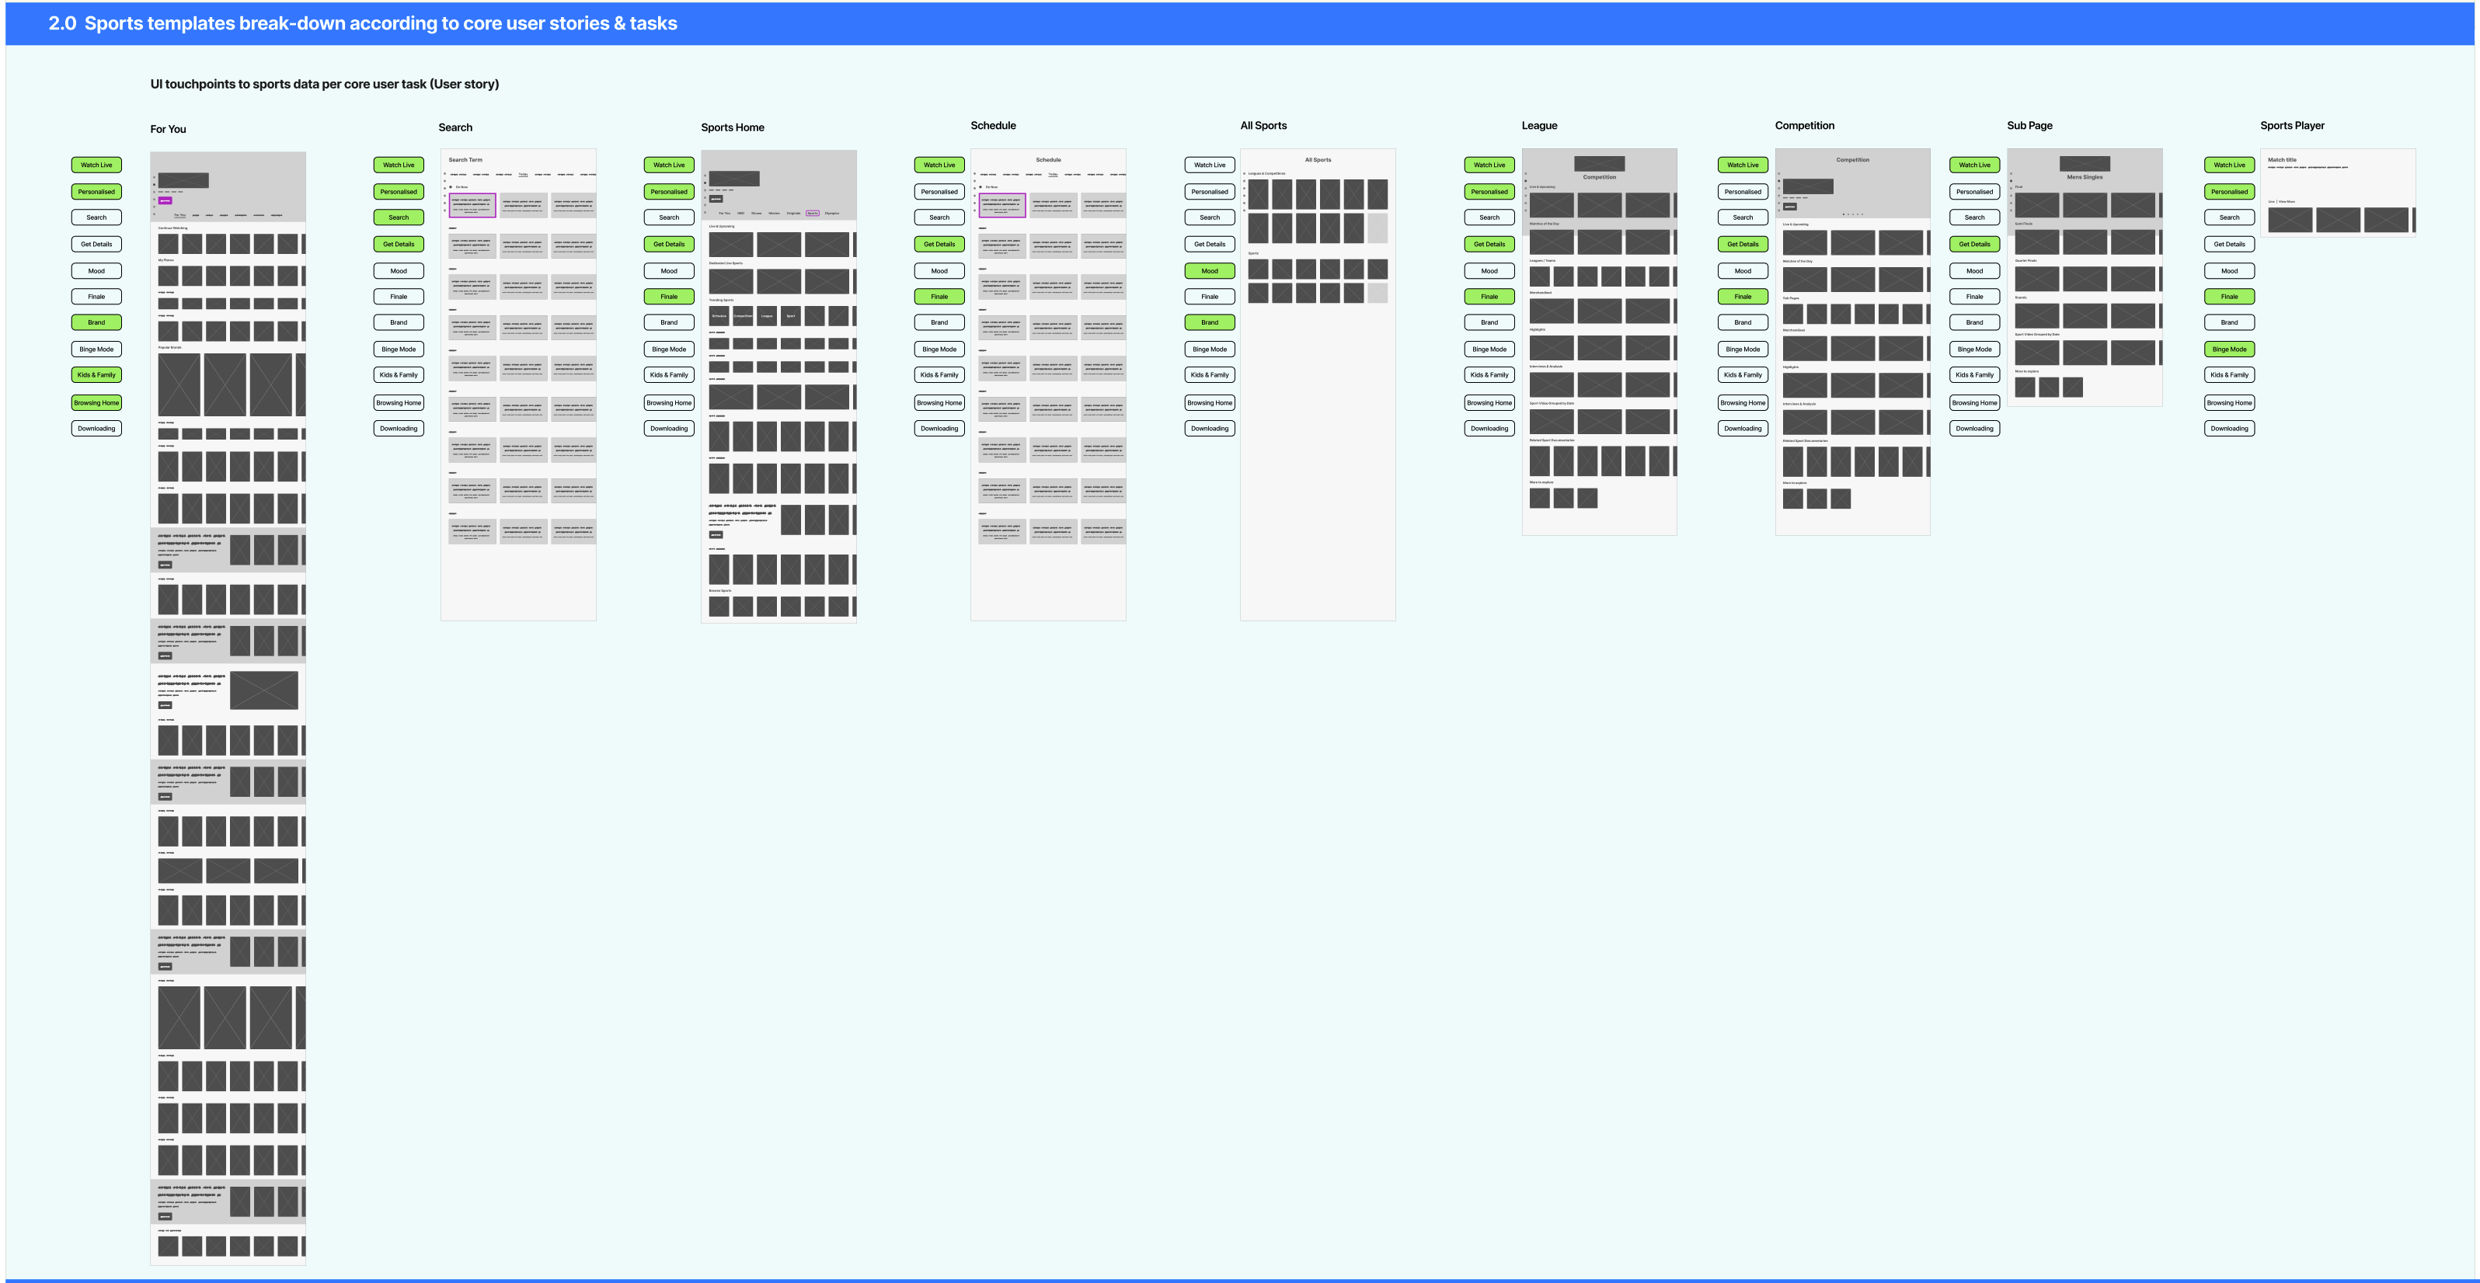The image size is (2480, 1283).
Task: Click Downloading tag in All Sports column
Action: pos(1210,428)
